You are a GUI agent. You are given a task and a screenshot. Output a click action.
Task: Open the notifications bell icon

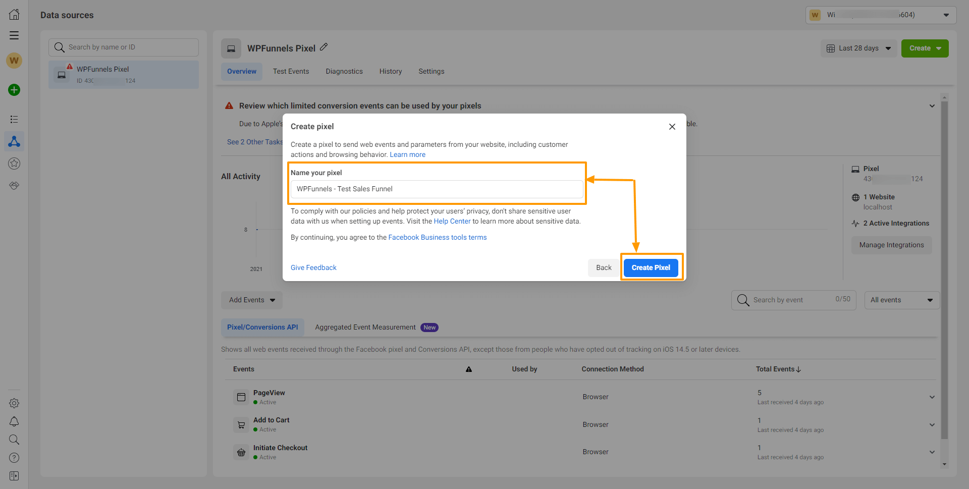point(14,421)
